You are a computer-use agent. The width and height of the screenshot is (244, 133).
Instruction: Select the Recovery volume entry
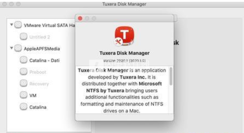[x=39, y=84]
